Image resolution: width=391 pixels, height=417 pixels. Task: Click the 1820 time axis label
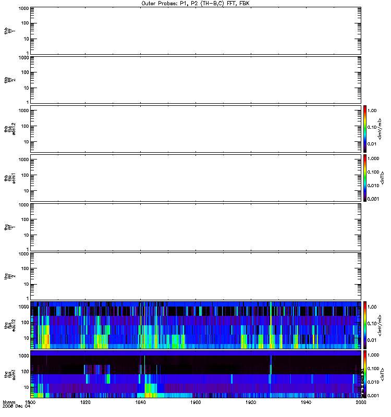click(x=85, y=402)
